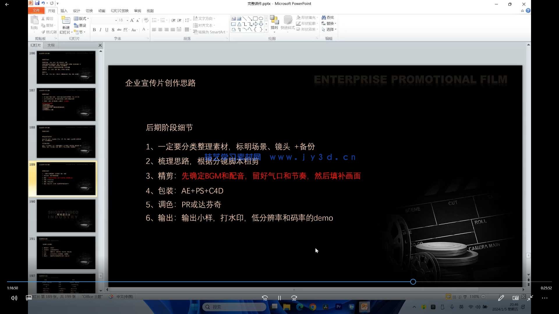Viewport: 559px width, 314px height.
Task: Click the Save icon in the quick access toolbar
Action: click(37, 3)
